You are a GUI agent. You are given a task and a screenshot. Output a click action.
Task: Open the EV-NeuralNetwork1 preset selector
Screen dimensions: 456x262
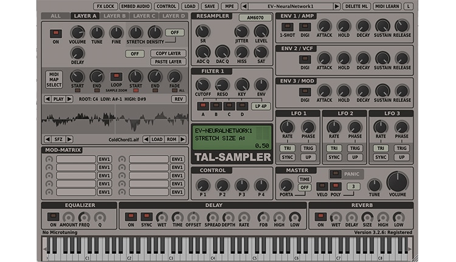tap(291, 6)
